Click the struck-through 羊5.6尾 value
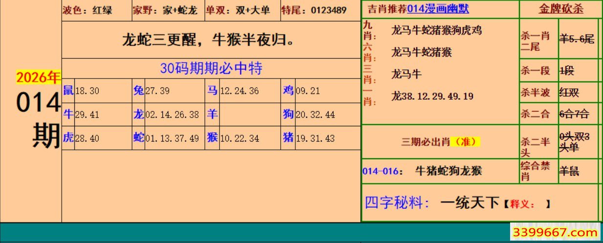The width and height of the screenshot is (603, 243). pyautogui.click(x=577, y=39)
